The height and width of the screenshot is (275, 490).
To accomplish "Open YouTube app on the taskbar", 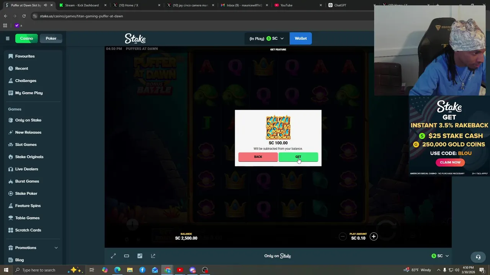I will coord(180,270).
